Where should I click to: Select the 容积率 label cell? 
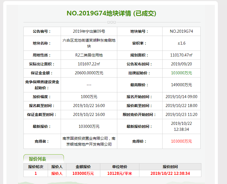click(x=140, y=43)
